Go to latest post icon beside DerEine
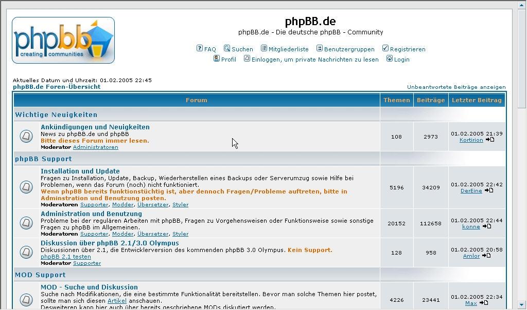 click(x=489, y=190)
